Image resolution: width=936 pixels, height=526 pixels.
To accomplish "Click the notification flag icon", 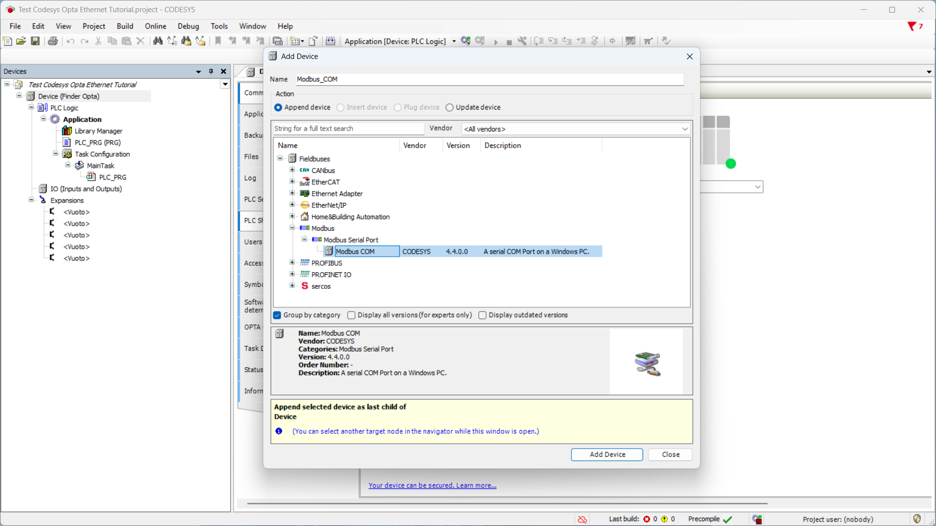I will 912,26.
